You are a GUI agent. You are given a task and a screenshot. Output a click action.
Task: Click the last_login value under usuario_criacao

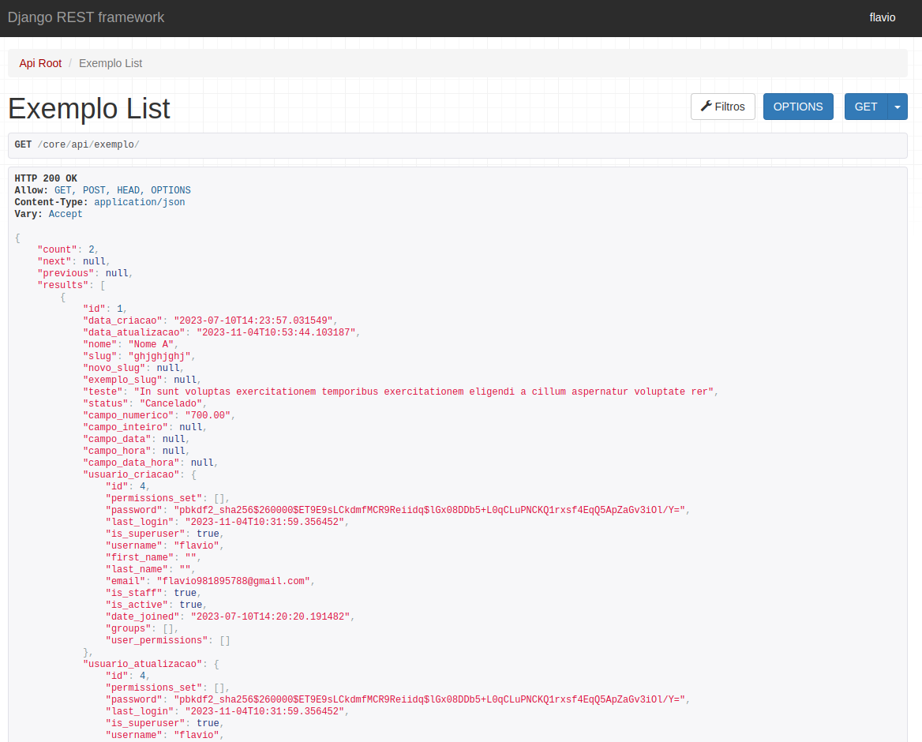pos(264,522)
